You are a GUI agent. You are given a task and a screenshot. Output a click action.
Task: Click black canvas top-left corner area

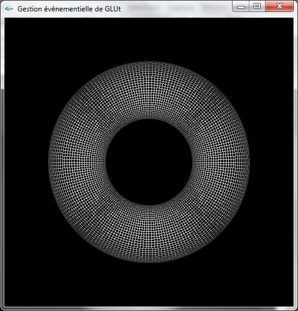24,36
